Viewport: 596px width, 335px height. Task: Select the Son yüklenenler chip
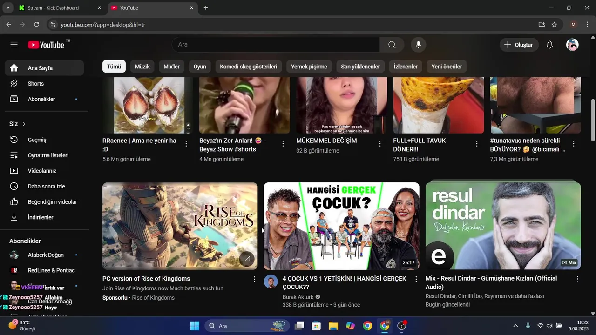360,67
